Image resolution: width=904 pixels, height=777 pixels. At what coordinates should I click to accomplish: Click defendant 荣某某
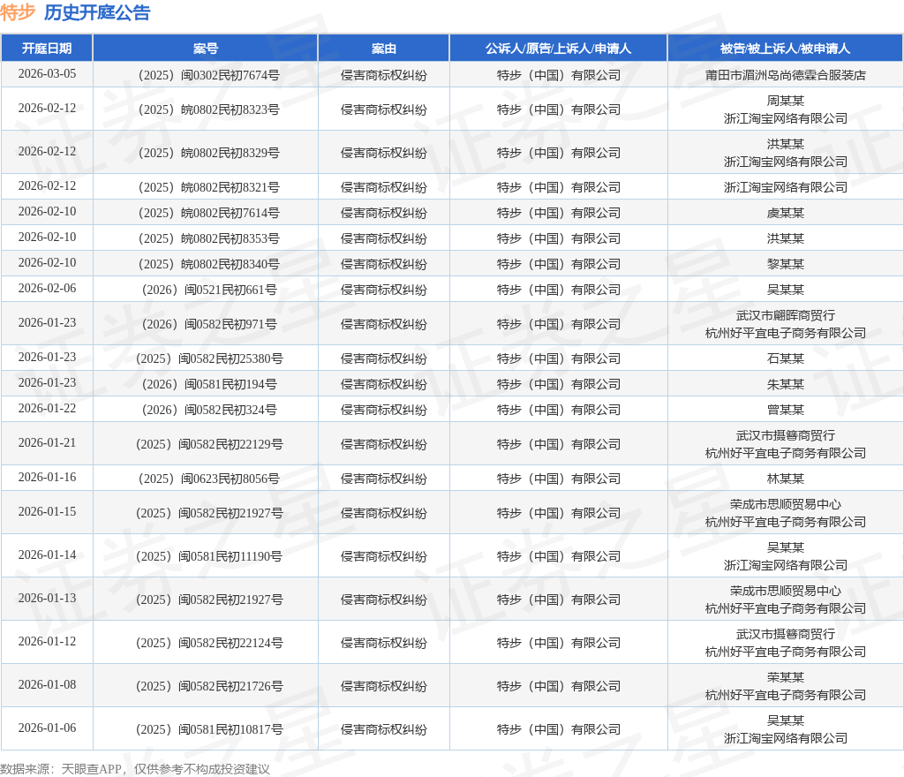[785, 677]
